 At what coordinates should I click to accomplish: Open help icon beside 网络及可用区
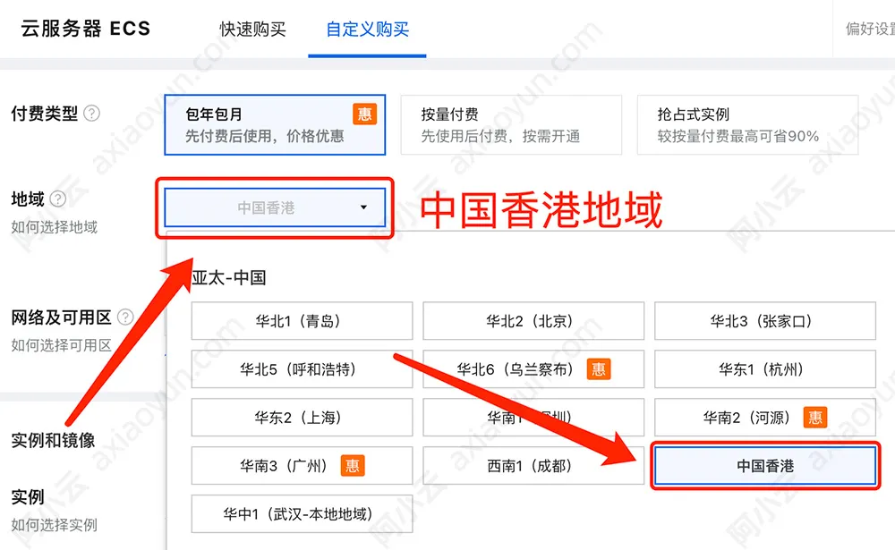(x=125, y=317)
